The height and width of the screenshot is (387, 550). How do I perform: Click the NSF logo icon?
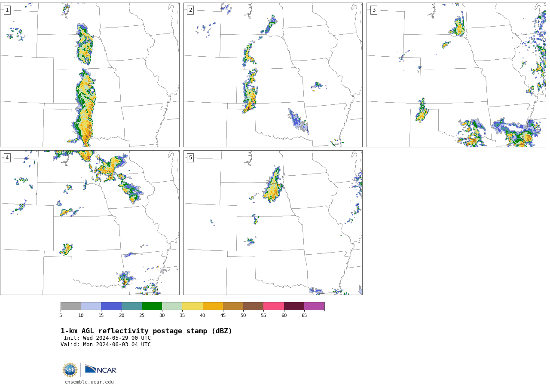coord(70,370)
